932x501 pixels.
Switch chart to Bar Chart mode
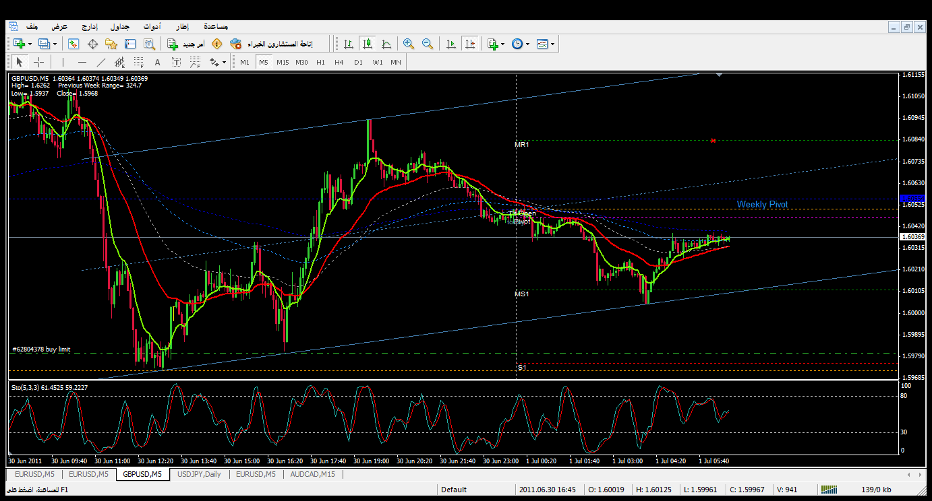tap(349, 44)
